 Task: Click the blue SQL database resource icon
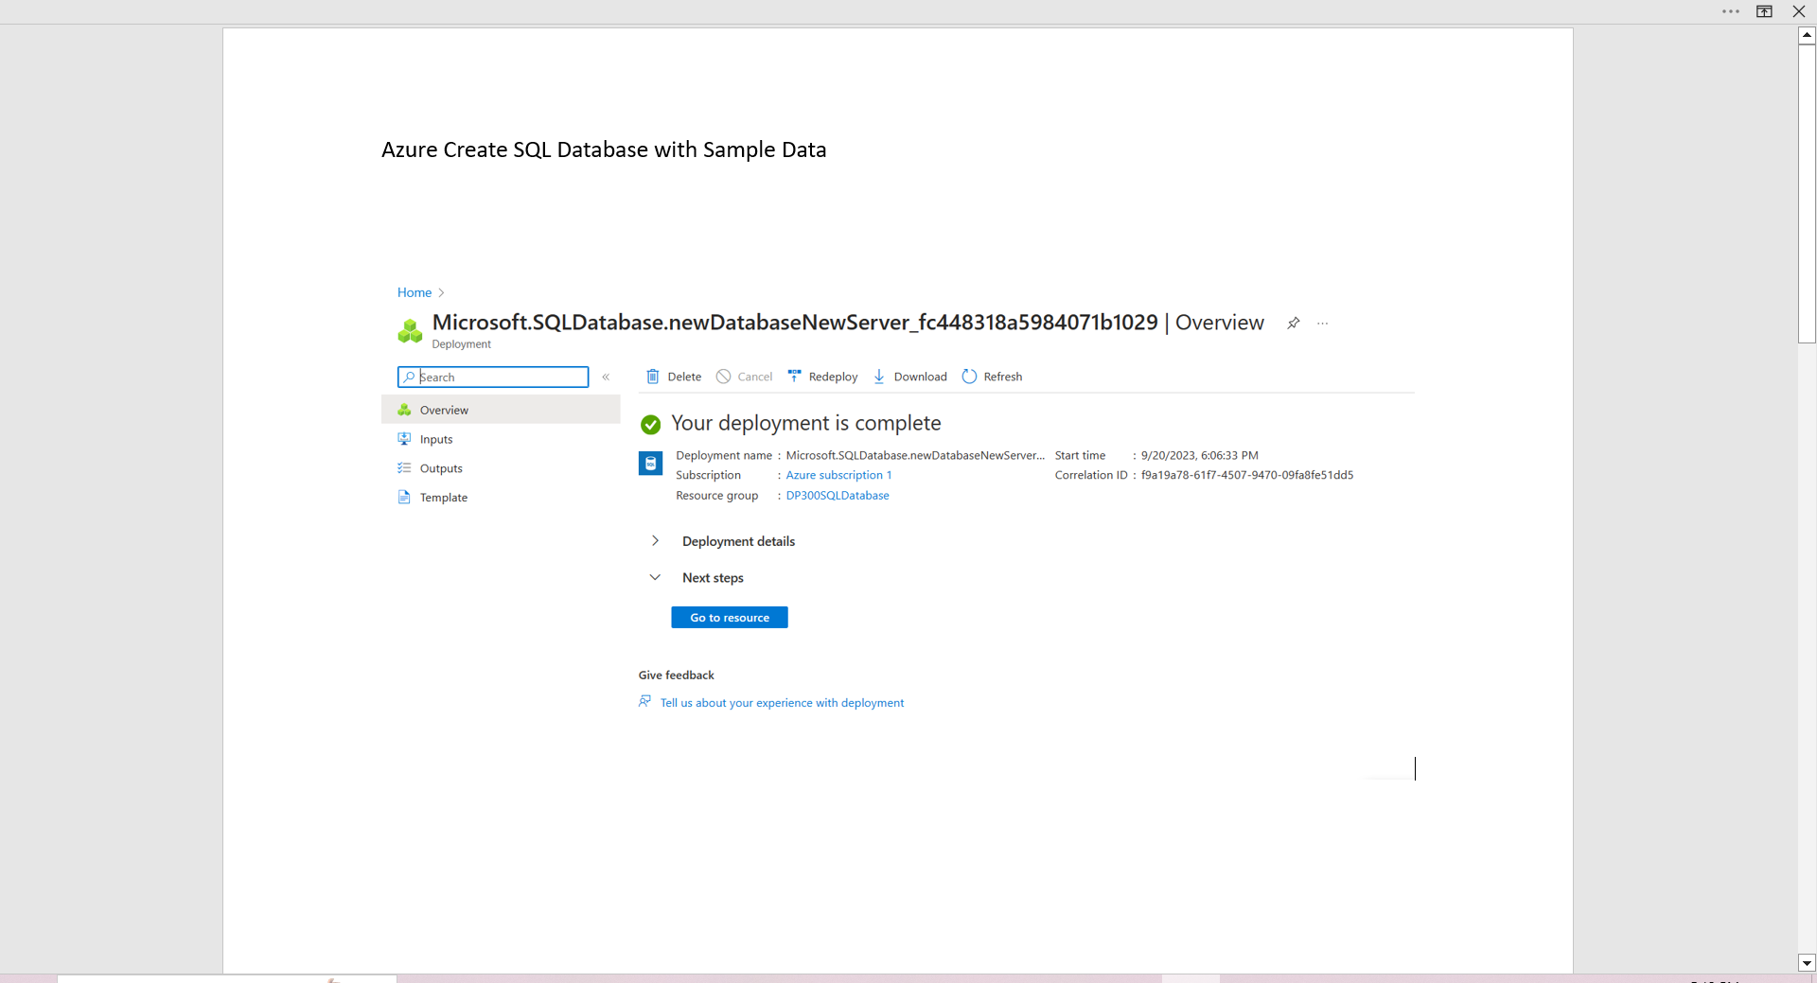pos(650,464)
